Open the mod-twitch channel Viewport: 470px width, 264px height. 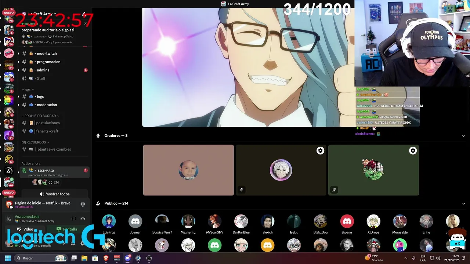[x=54, y=54]
